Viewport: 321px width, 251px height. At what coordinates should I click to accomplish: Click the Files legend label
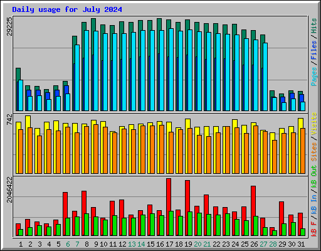tap(314, 50)
